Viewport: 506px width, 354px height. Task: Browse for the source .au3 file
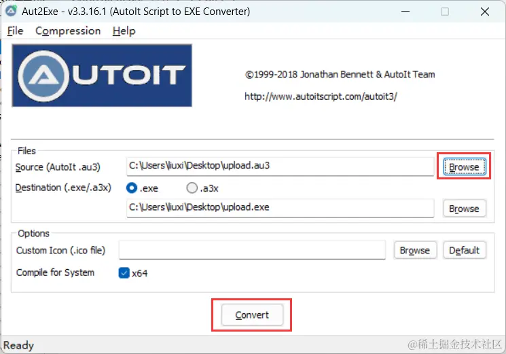(x=465, y=167)
